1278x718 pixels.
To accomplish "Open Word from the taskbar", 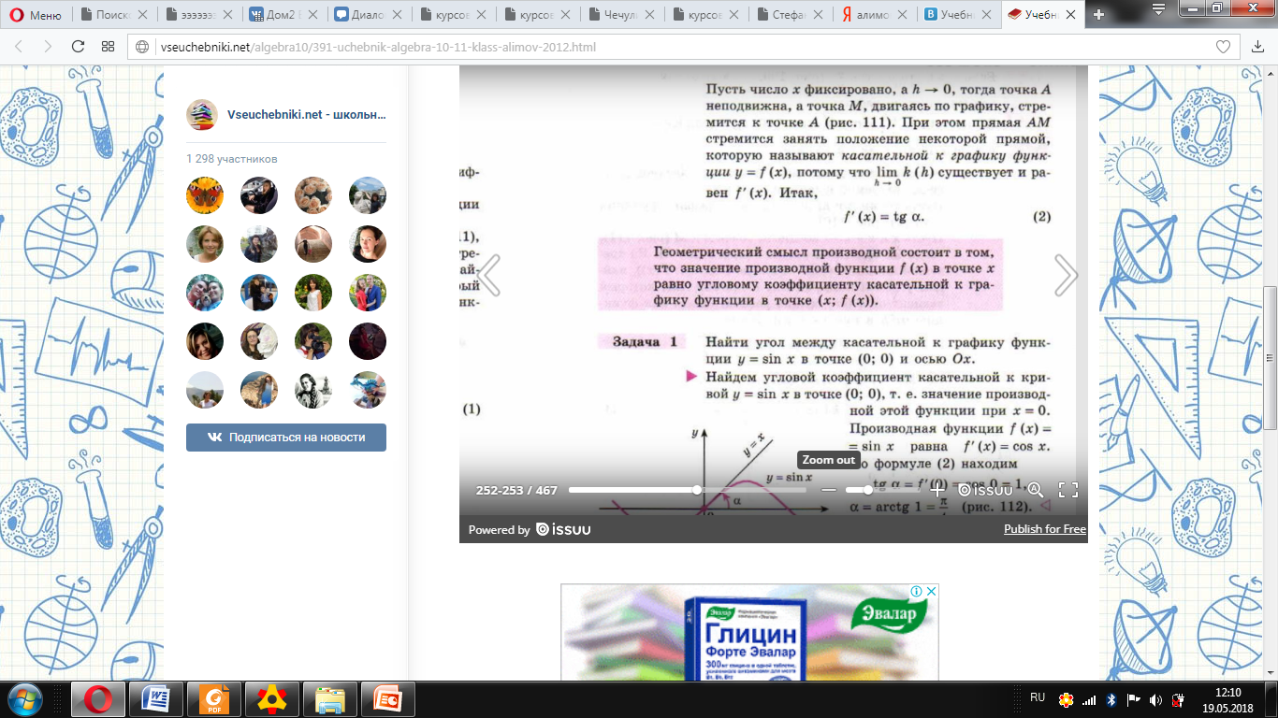I will pyautogui.click(x=156, y=699).
